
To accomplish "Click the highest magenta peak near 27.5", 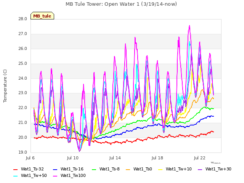I will click(189, 26).
